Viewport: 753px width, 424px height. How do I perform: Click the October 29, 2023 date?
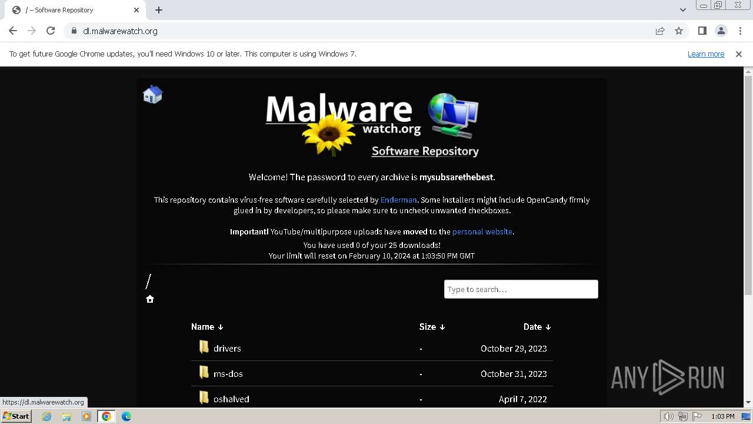tap(514, 348)
